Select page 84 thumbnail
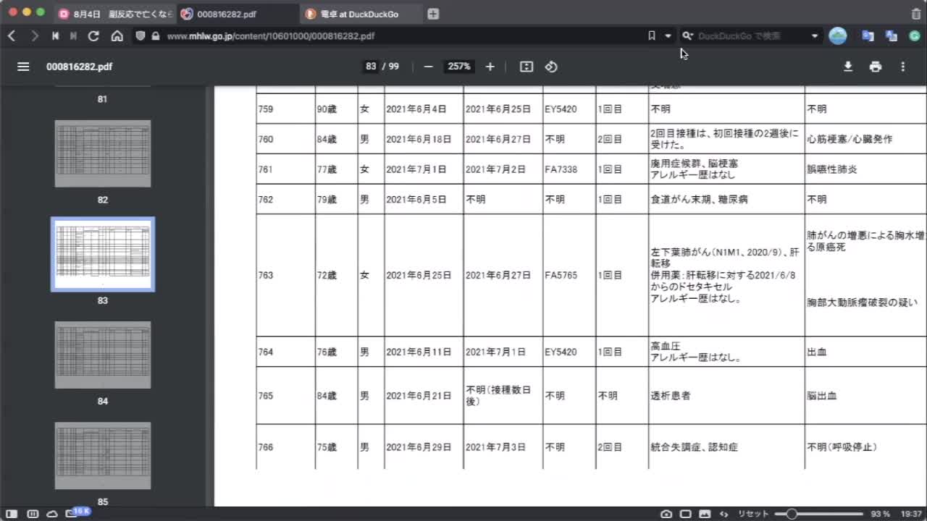Image resolution: width=927 pixels, height=521 pixels. (x=103, y=355)
